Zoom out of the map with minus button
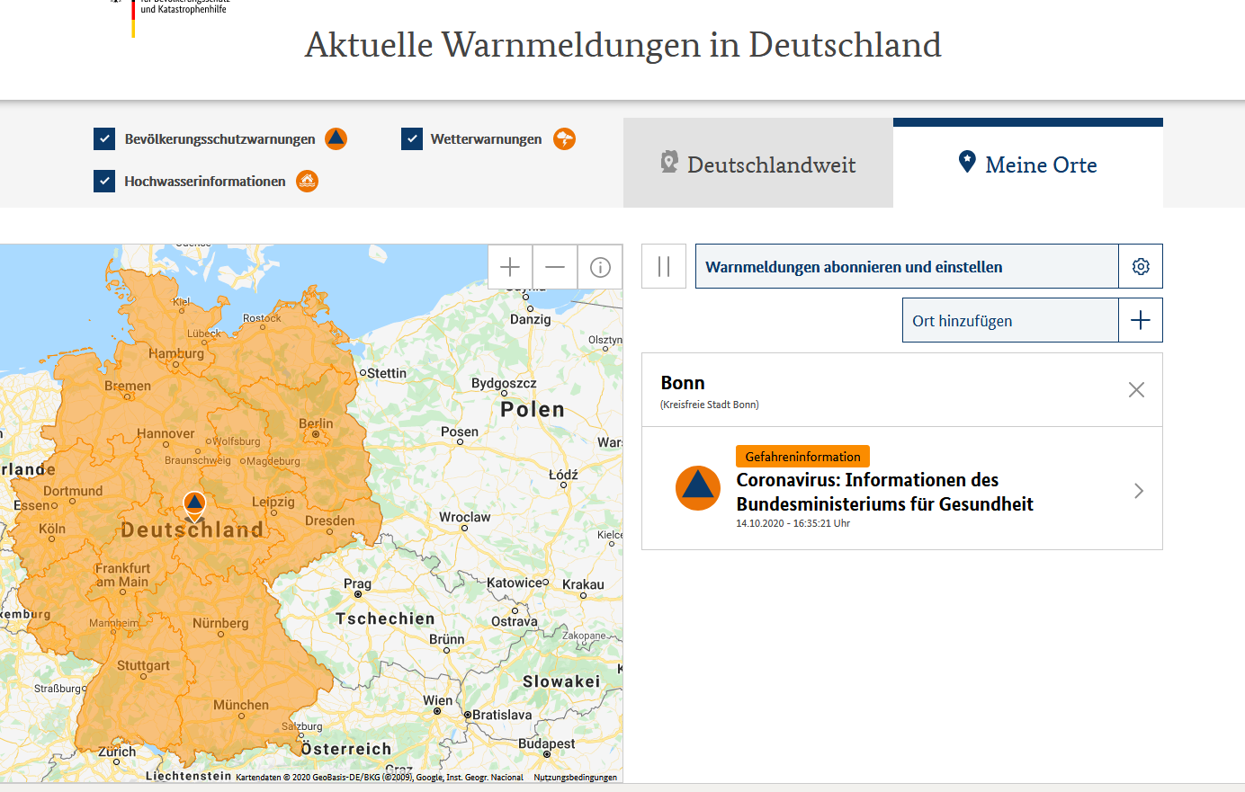1245x792 pixels. [555, 267]
